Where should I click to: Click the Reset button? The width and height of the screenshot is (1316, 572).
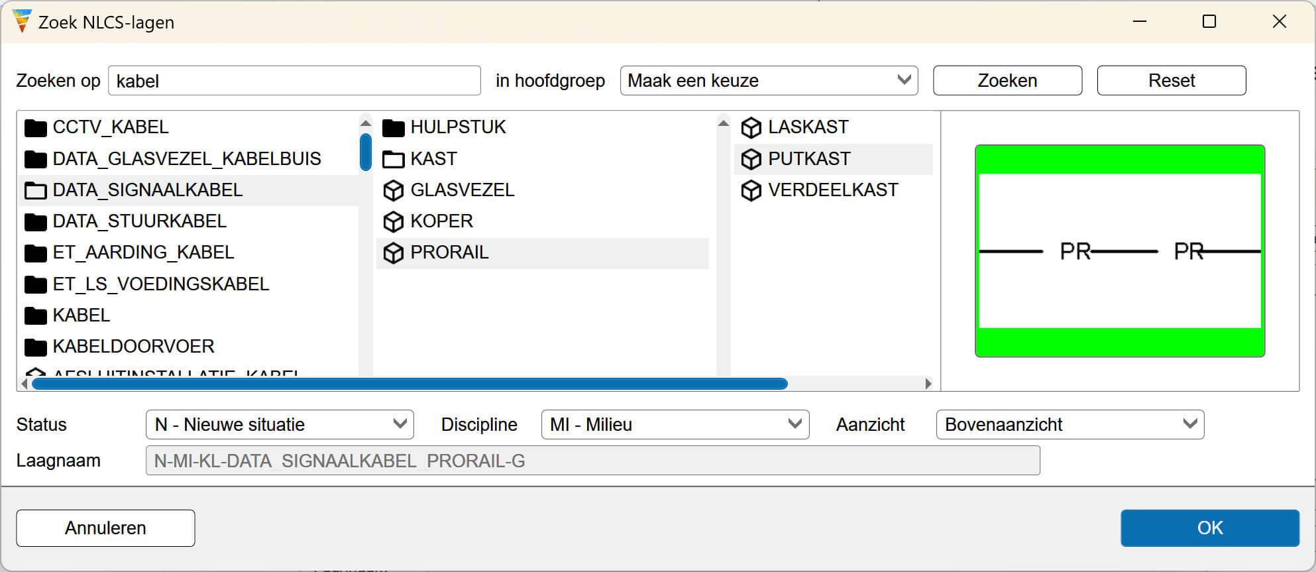click(x=1171, y=80)
